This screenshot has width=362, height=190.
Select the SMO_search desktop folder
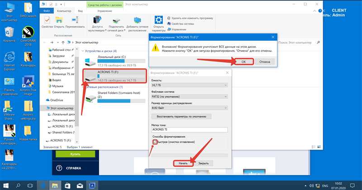pyautogui.click(x=28, y=10)
